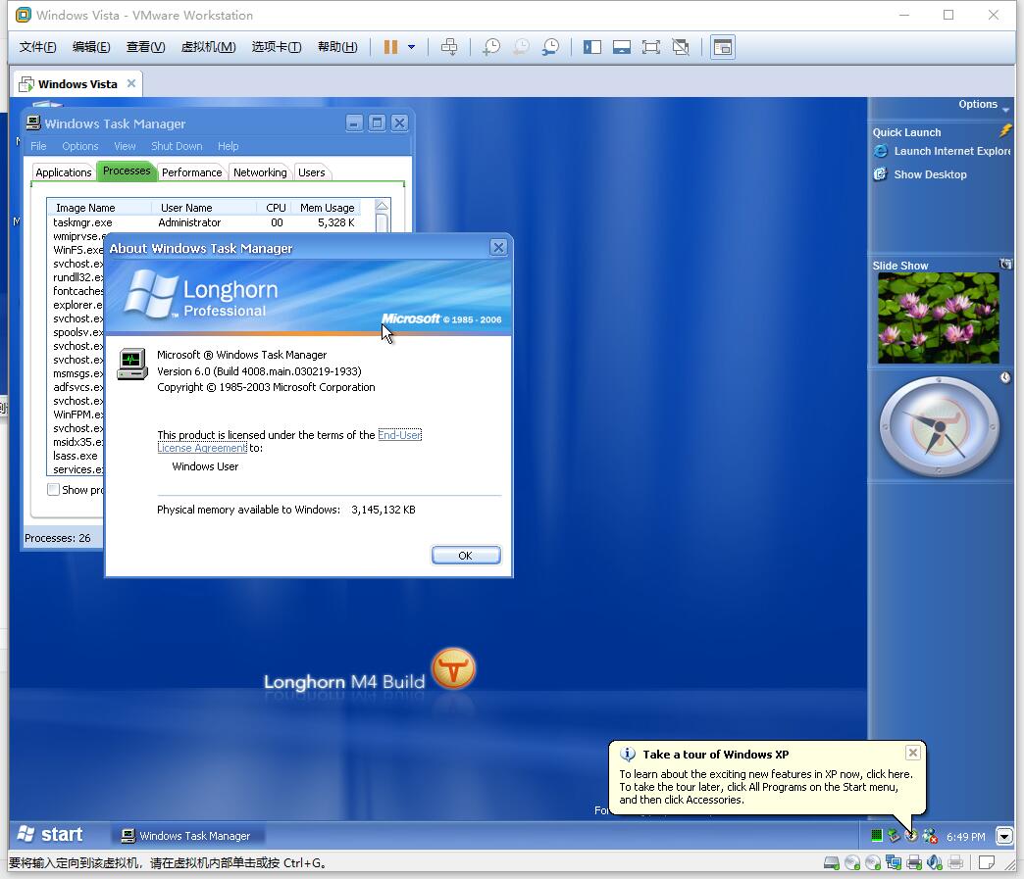Sort processes by Mem Usage column
1024x879 pixels.
[x=327, y=208]
